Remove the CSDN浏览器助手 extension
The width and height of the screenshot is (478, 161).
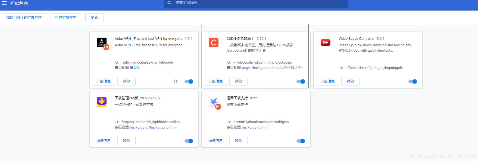(238, 81)
